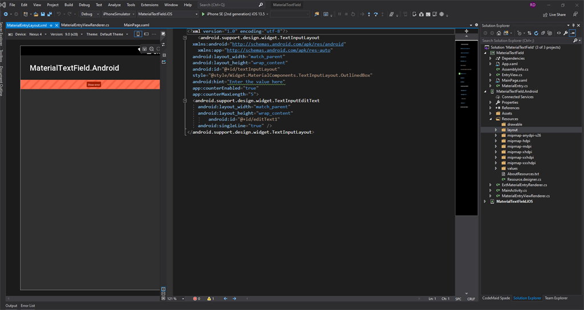
Task: Click the Refresh icon in Solution Explorer
Action: tap(536, 33)
